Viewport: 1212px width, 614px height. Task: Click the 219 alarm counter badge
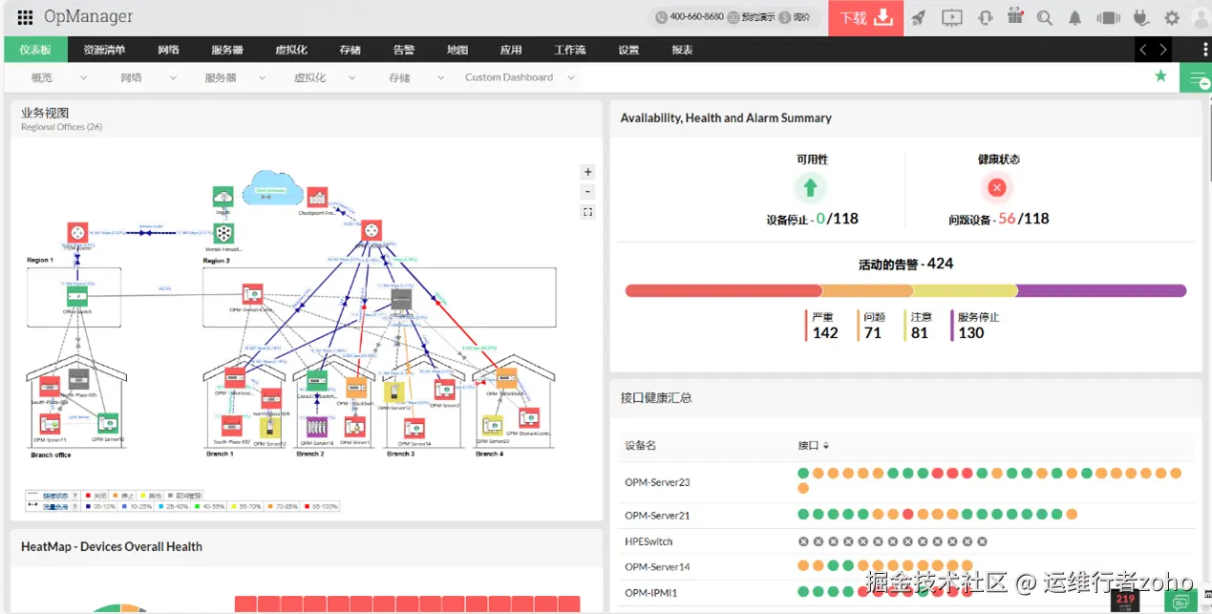click(1125, 602)
